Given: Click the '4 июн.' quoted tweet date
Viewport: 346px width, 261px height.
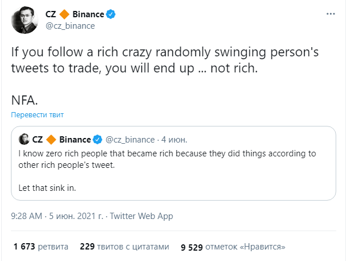Looking at the screenshot, I should tap(174, 140).
